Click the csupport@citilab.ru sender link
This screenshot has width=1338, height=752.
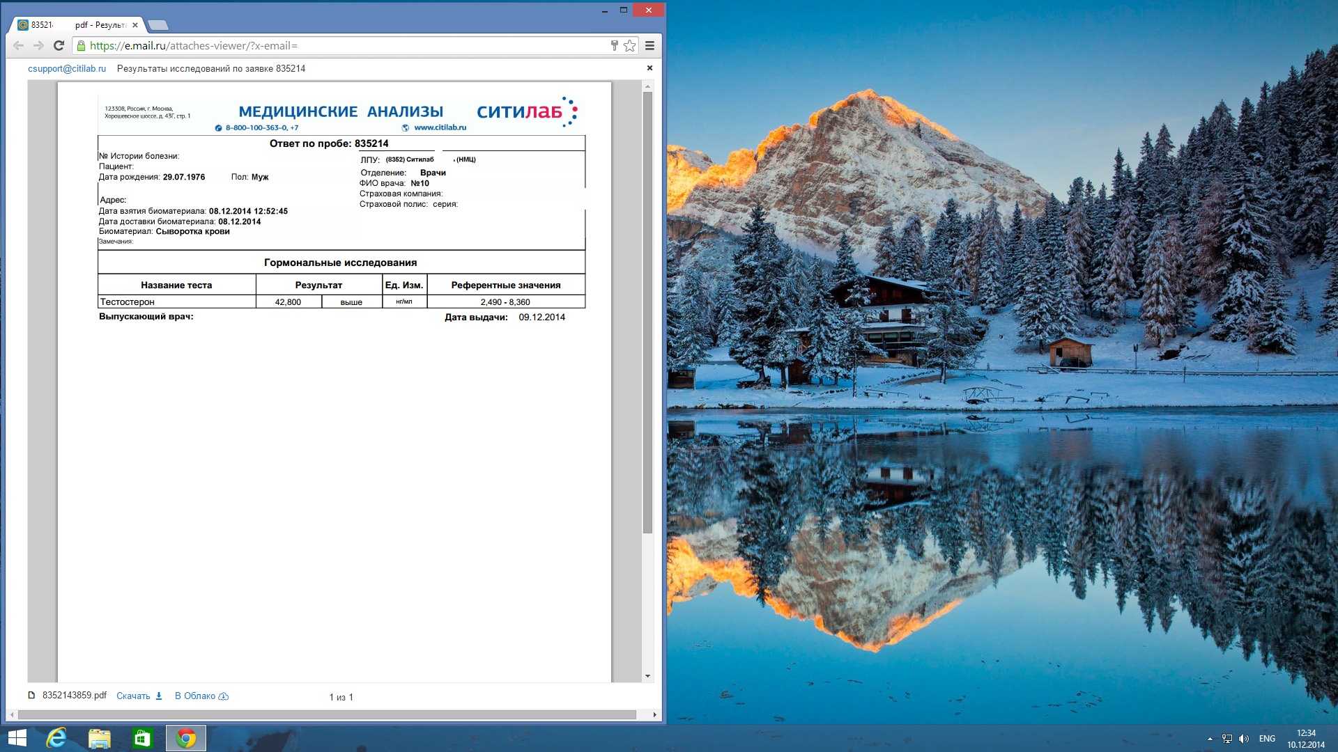pos(67,69)
